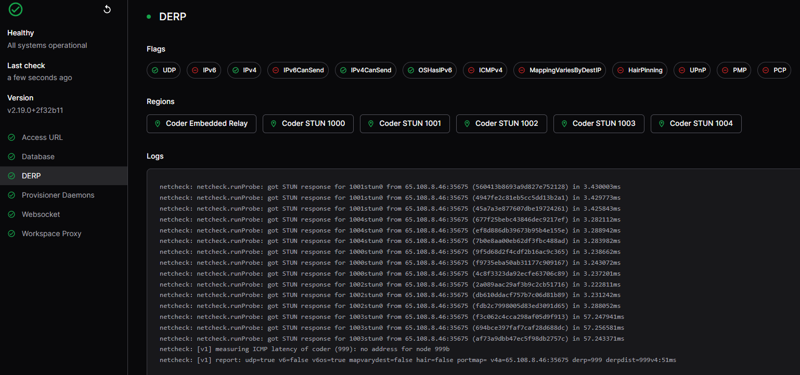800x375 pixels.
Task: Click the check icon beside Provisioner Daemons
Action: click(11, 195)
